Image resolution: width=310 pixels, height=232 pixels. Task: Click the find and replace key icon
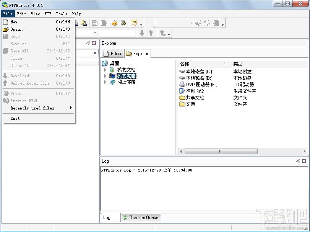[x=198, y=23]
